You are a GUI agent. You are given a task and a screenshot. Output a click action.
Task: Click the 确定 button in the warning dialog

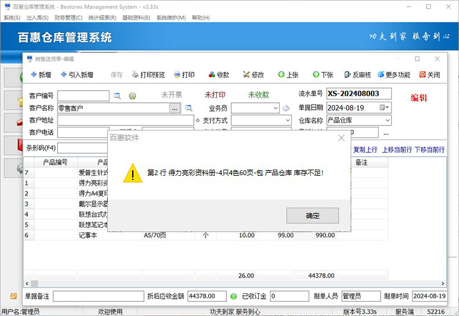point(312,216)
